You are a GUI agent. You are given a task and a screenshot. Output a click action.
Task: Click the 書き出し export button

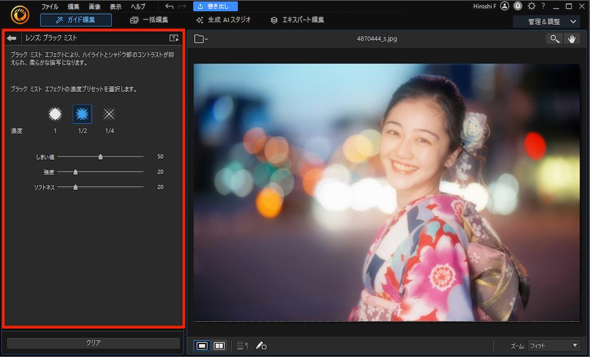point(215,6)
